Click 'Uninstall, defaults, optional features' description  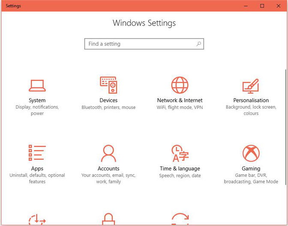point(37,178)
